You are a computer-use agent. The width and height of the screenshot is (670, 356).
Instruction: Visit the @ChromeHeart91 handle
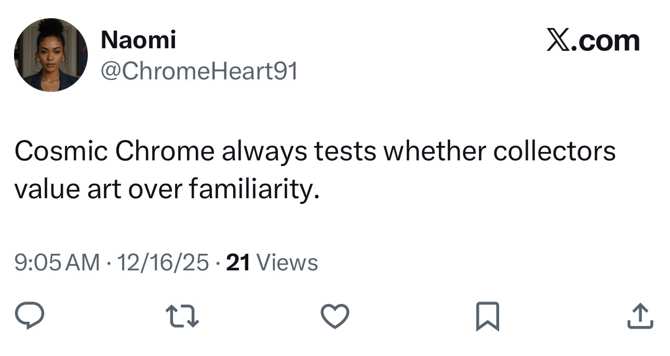tap(199, 71)
